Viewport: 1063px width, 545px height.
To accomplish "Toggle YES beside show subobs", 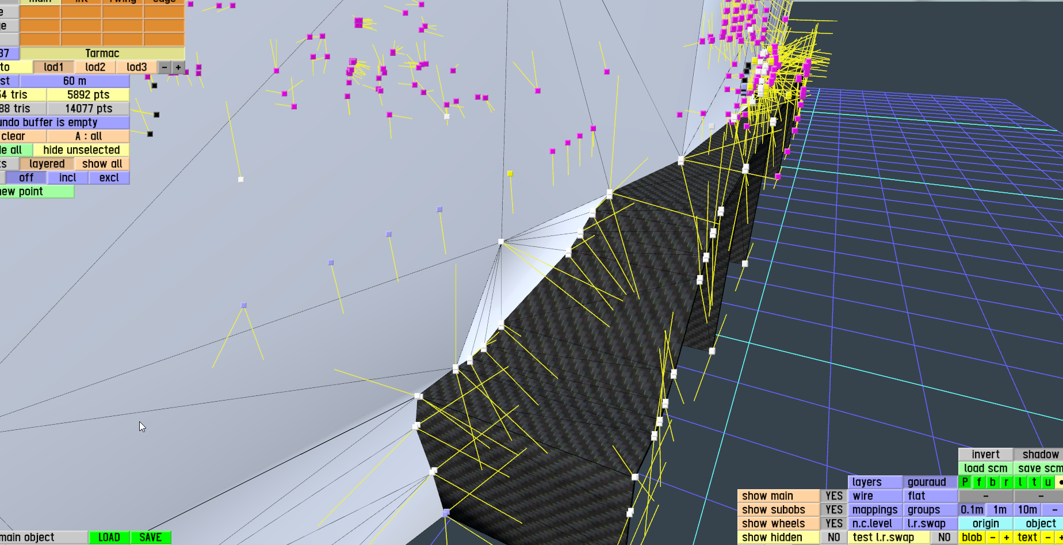I will [834, 510].
